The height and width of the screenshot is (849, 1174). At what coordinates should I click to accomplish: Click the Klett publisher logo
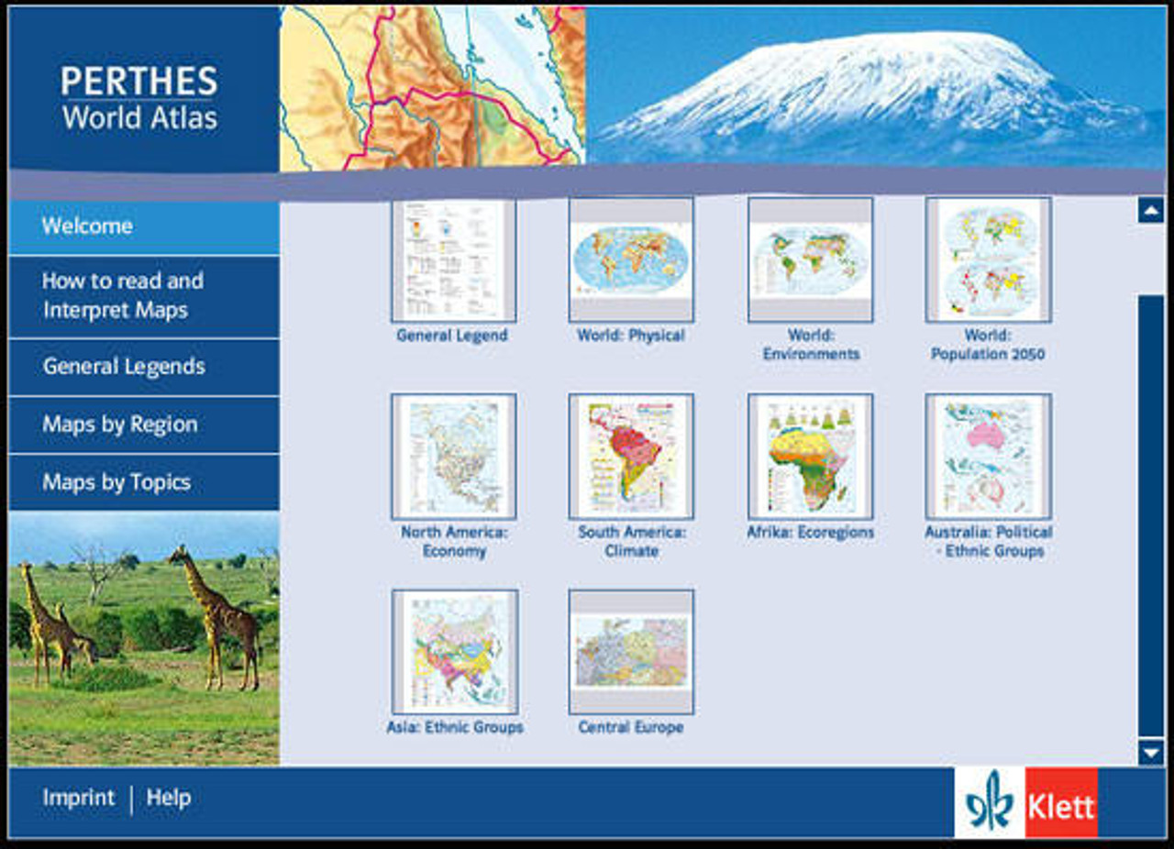(x=1026, y=803)
